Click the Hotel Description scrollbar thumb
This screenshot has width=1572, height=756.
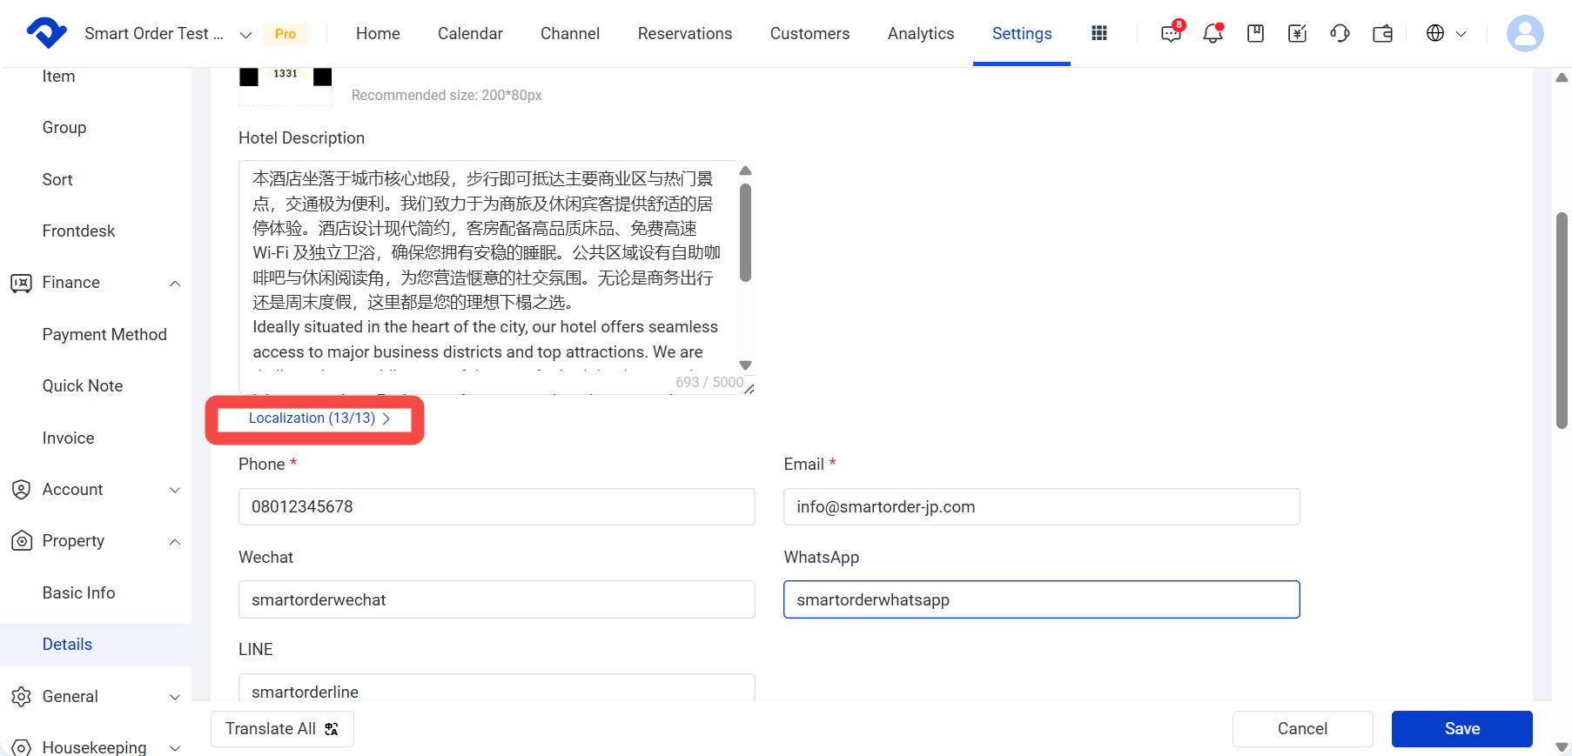(x=745, y=232)
